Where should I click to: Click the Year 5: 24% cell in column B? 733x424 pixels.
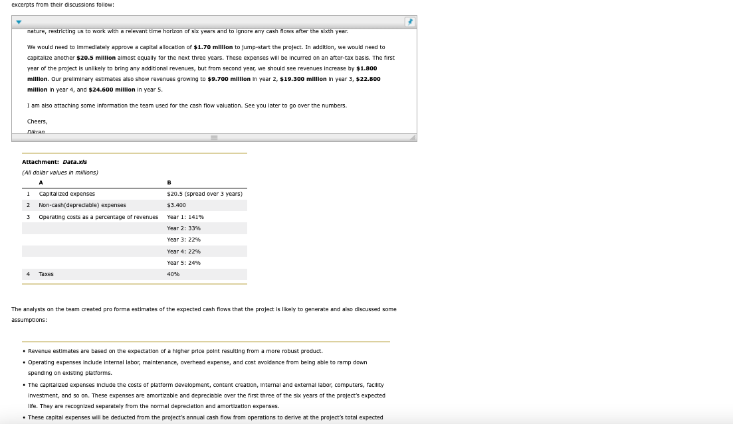183,263
